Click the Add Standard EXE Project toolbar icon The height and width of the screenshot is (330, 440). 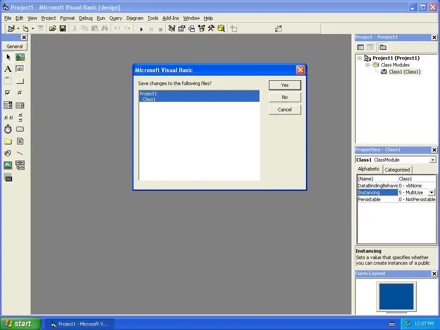click(11, 28)
